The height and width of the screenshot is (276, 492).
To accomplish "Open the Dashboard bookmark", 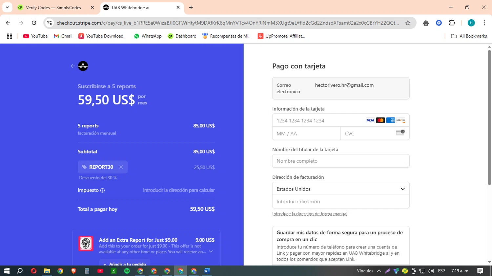I will click(182, 36).
